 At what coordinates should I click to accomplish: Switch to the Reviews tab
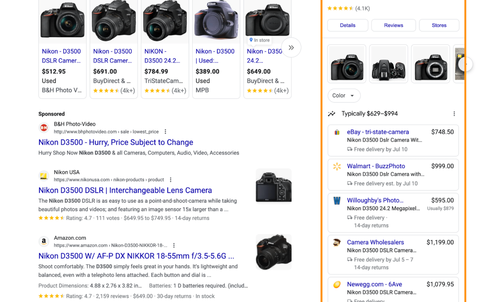(x=394, y=25)
